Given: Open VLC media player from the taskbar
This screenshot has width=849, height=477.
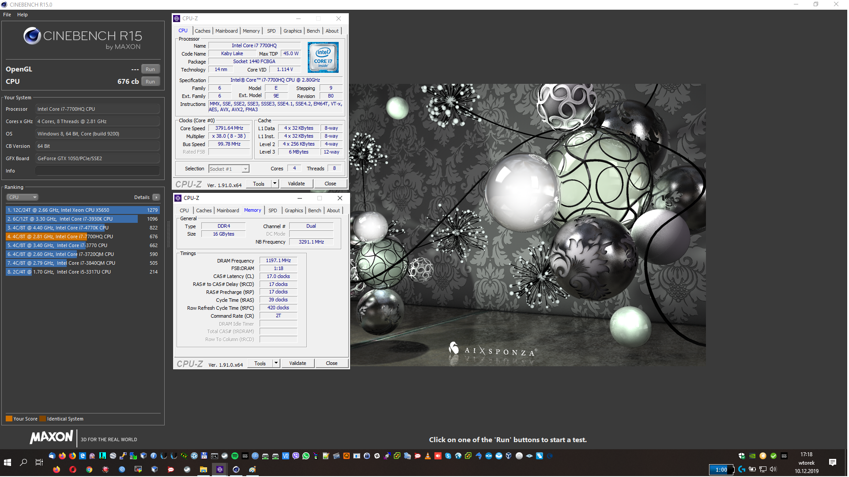Looking at the screenshot, I should pos(428,456).
